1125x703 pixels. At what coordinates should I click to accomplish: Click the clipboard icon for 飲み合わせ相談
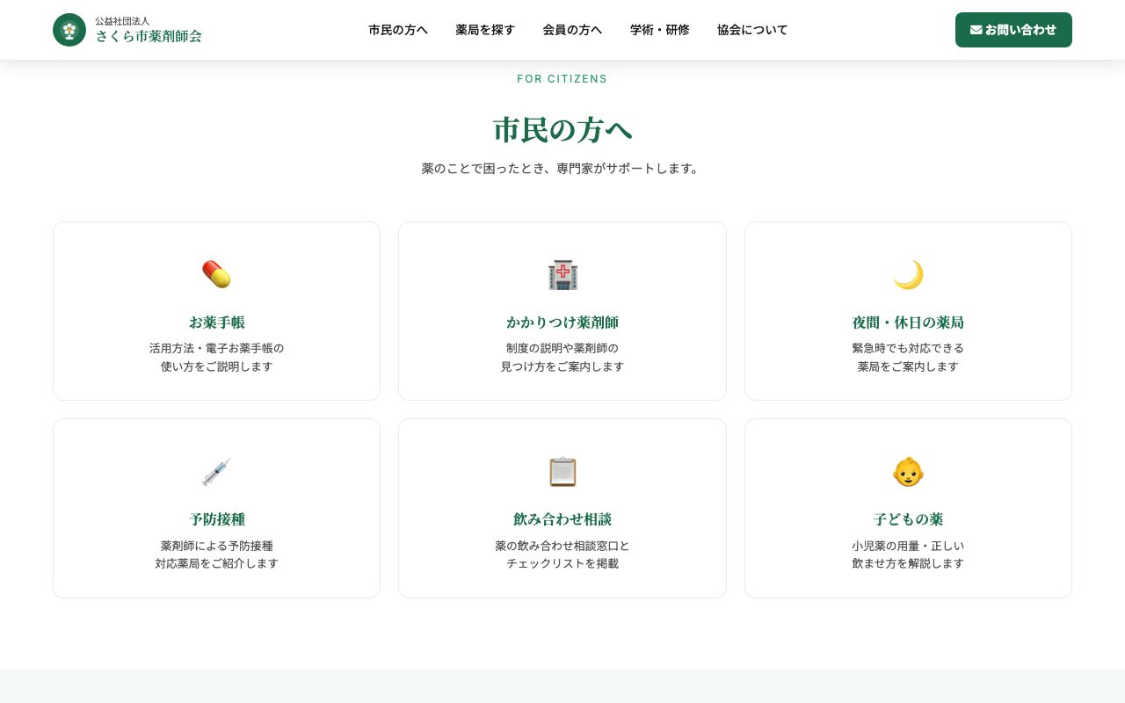pyautogui.click(x=562, y=472)
